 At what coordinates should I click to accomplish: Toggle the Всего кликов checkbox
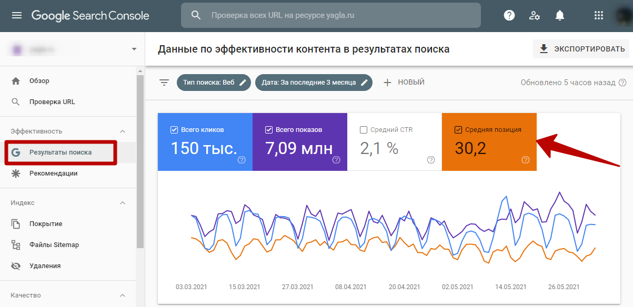[174, 130]
